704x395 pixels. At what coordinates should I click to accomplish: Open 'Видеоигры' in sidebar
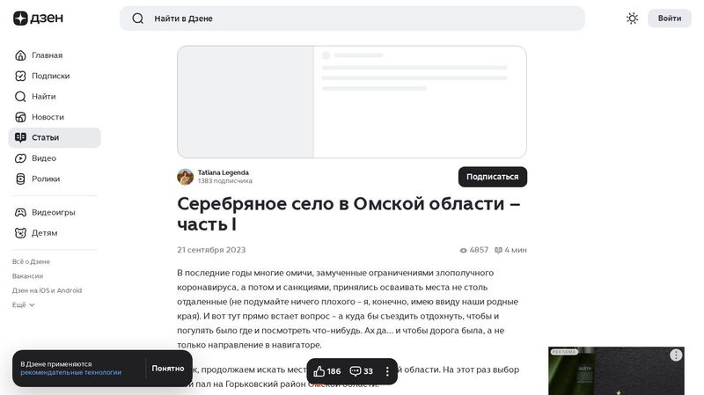[53, 212]
